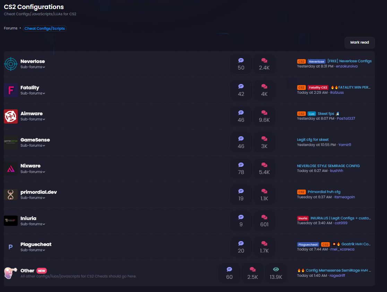Open Cheat Configs/Scripts breadcrumb

coord(45,29)
